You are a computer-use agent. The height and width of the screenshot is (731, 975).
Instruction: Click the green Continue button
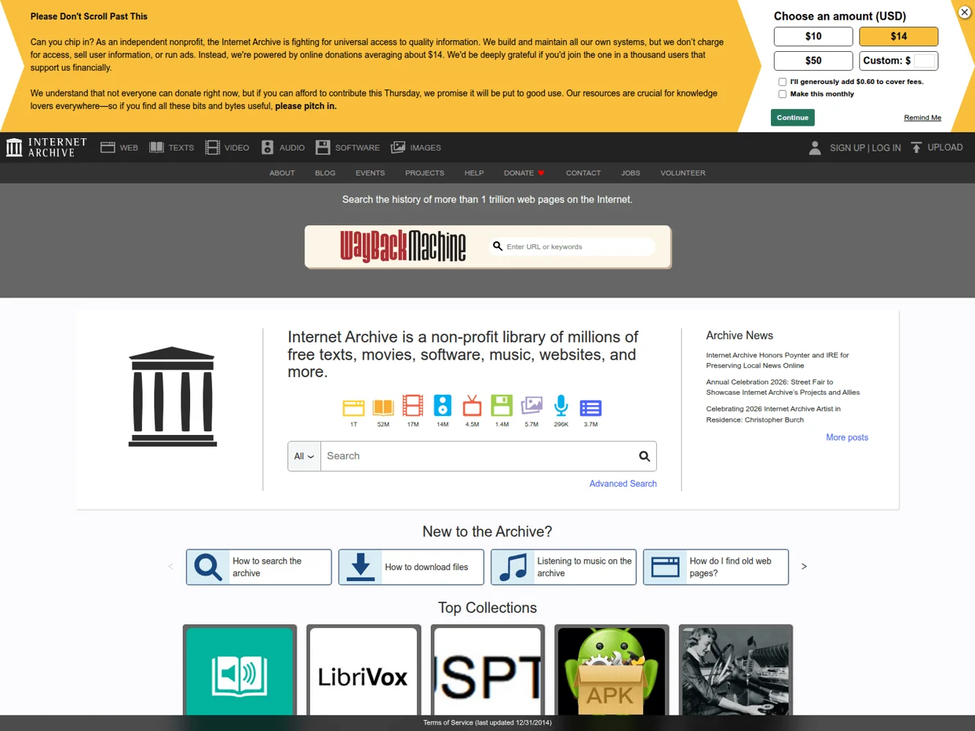792,118
